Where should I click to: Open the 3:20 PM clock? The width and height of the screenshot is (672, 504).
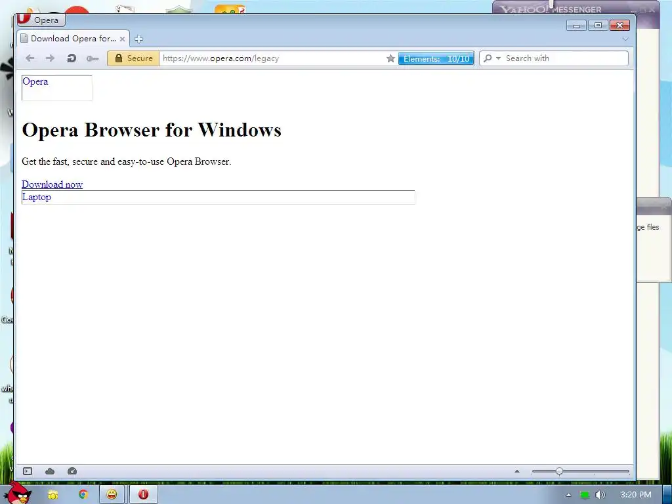coord(636,495)
